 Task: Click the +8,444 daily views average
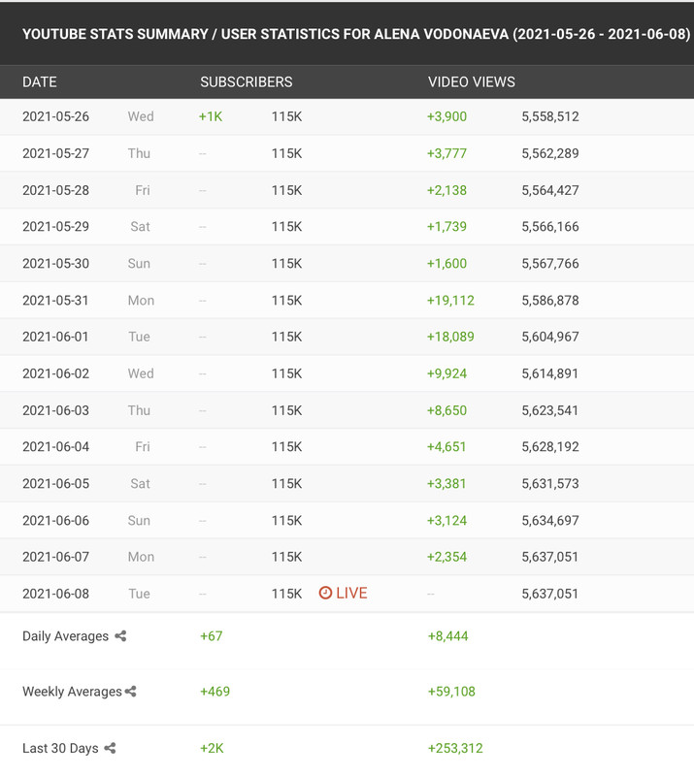(x=447, y=636)
